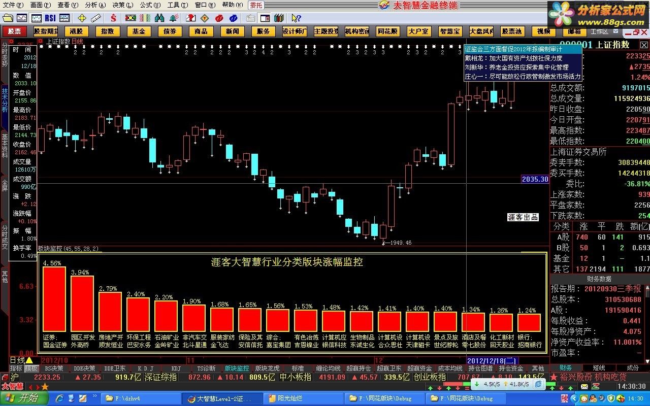Viewport: 650px width, 406px height.
Task: Open the 帮助 menu
Action: click(x=232, y=5)
